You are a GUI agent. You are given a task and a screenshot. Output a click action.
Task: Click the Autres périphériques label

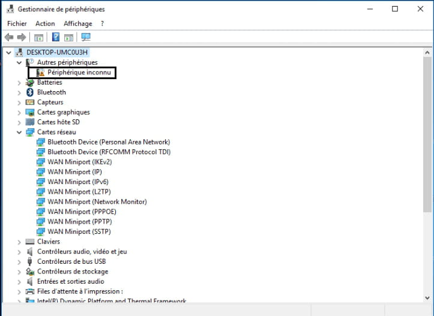pos(68,62)
